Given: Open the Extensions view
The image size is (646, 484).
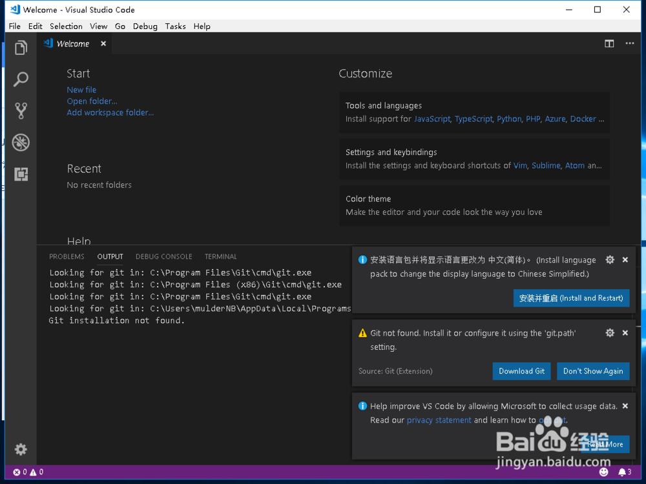Looking at the screenshot, I should 21,174.
